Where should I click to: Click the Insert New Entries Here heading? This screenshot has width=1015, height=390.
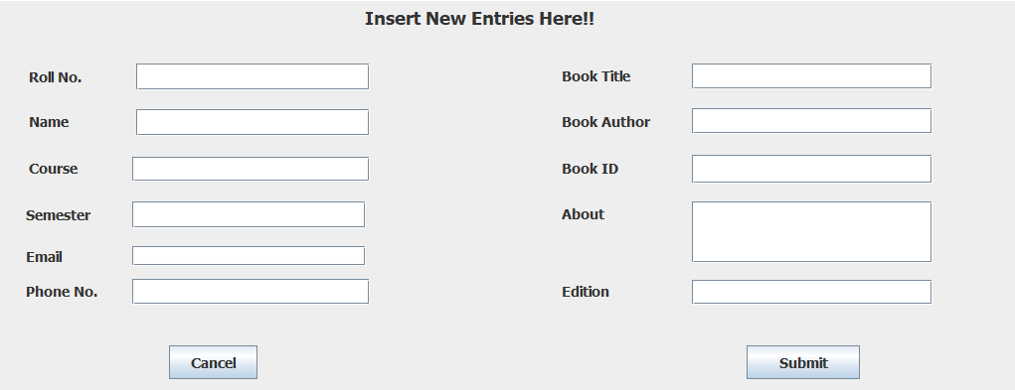coord(480,19)
